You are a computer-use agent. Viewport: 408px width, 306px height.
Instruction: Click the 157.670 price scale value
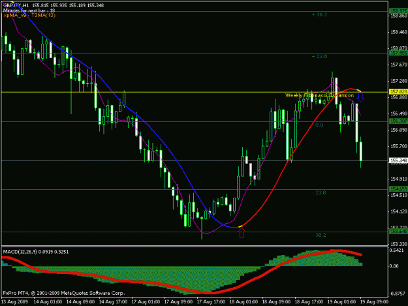[399, 65]
